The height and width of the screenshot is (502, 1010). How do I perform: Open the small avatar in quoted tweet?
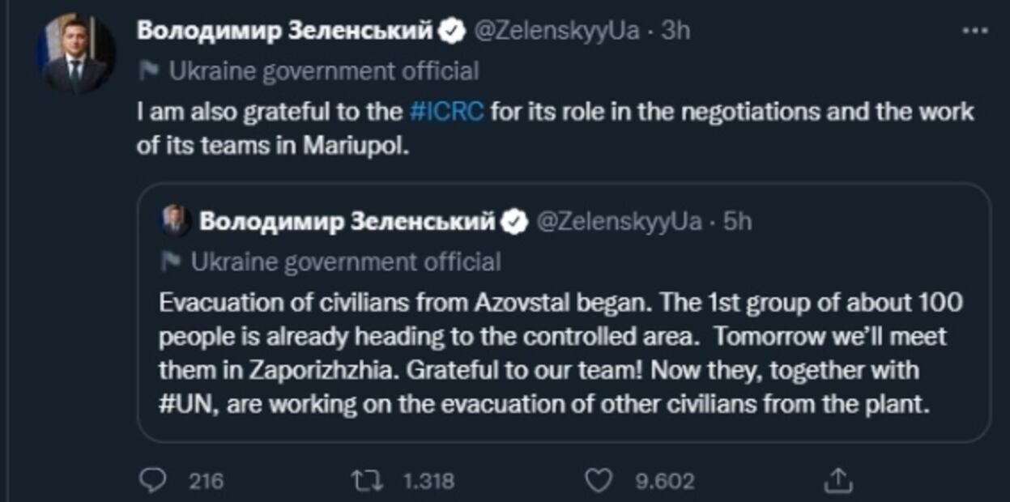pyautogui.click(x=175, y=220)
